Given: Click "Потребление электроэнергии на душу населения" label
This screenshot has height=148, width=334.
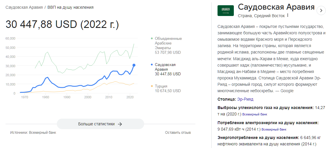Looking at the screenshot, I should click(268, 123).
